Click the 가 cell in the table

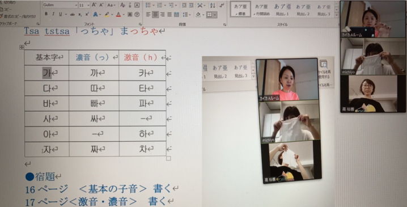(46, 73)
